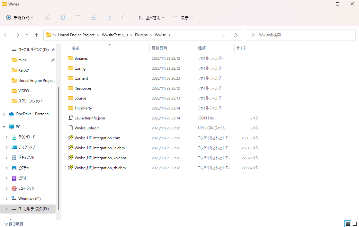Click the navigation pane scrollbar
The image size is (359, 227).
pos(58,149)
